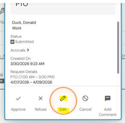This screenshot has width=125, height=123.
Task: Open the Accruals section label
Action: 18,50
